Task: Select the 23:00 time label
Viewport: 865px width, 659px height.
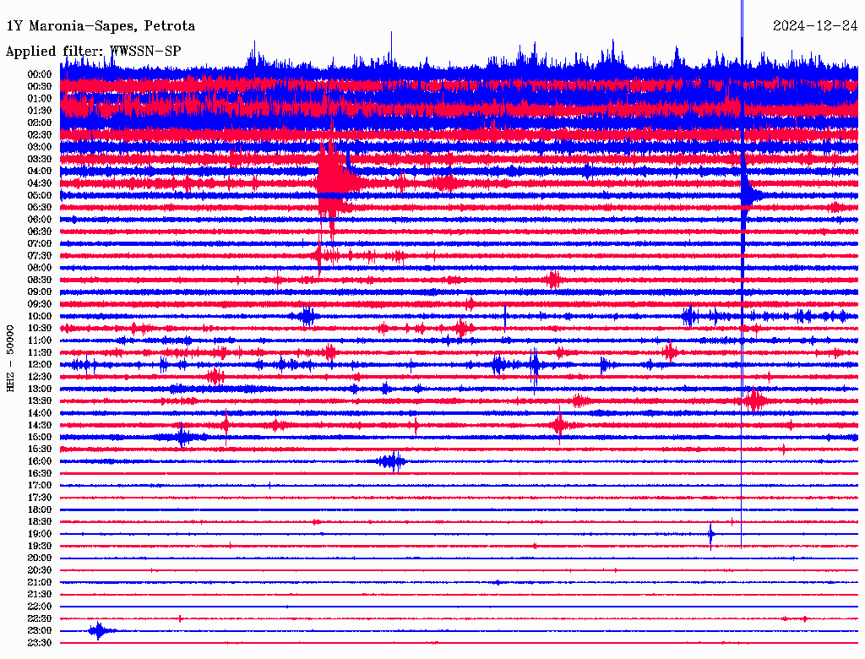Action: pyautogui.click(x=40, y=630)
